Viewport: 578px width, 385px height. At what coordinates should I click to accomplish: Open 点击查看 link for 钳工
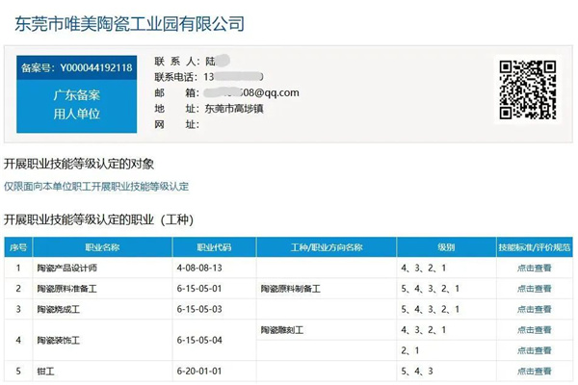pos(534,371)
